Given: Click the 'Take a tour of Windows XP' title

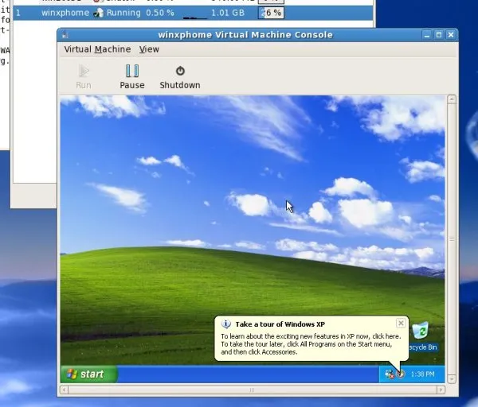Looking at the screenshot, I should (280, 324).
